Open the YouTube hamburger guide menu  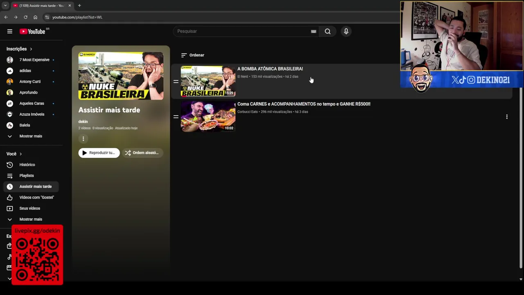tap(10, 31)
